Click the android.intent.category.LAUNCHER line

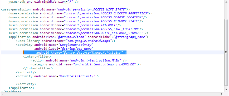(86, 64)
